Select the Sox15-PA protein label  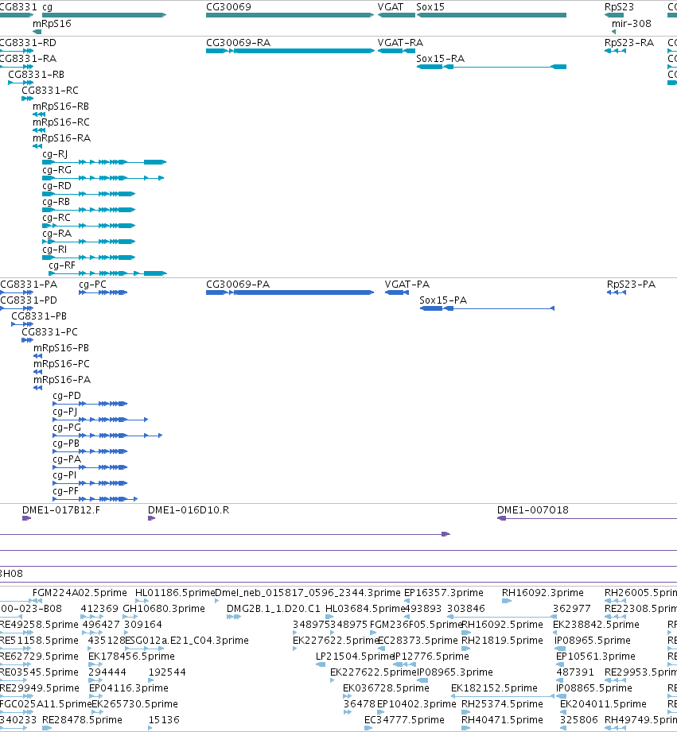tap(443, 300)
